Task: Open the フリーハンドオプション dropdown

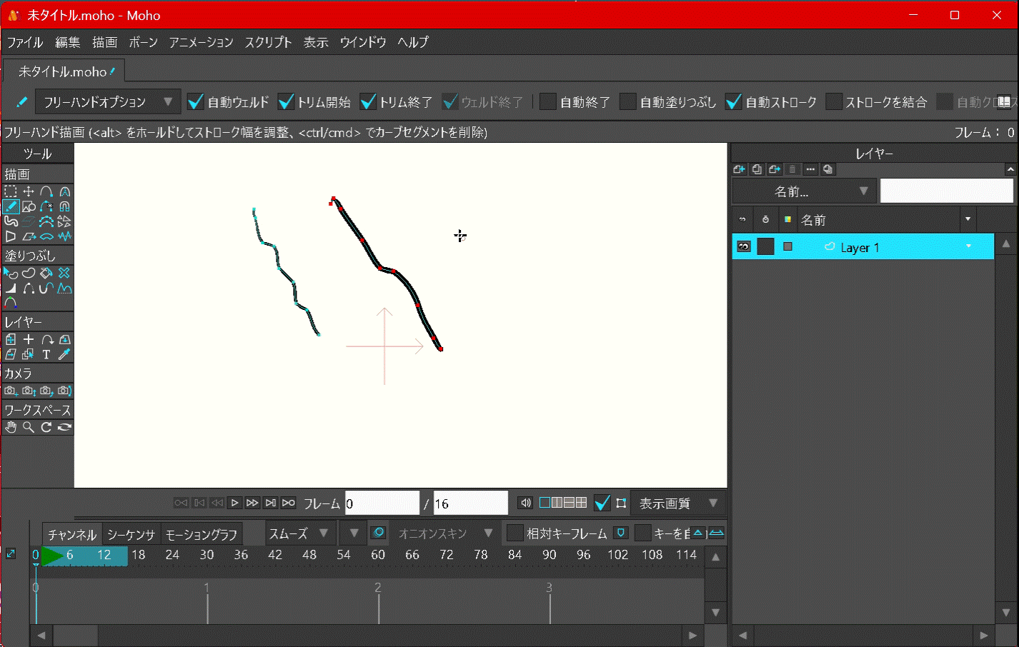Action: [107, 102]
